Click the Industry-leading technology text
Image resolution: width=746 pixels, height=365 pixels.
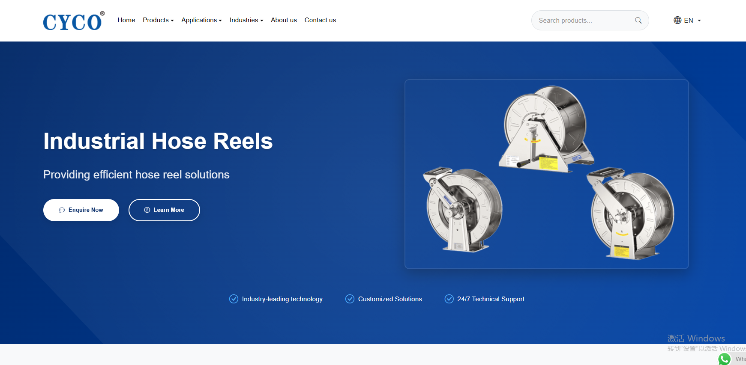[282, 299]
